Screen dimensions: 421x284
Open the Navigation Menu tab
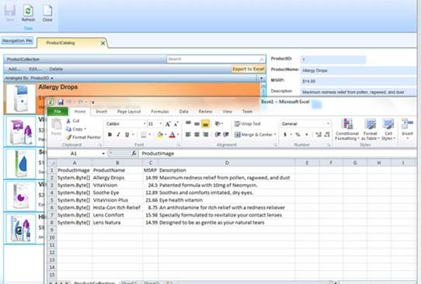pyautogui.click(x=17, y=40)
